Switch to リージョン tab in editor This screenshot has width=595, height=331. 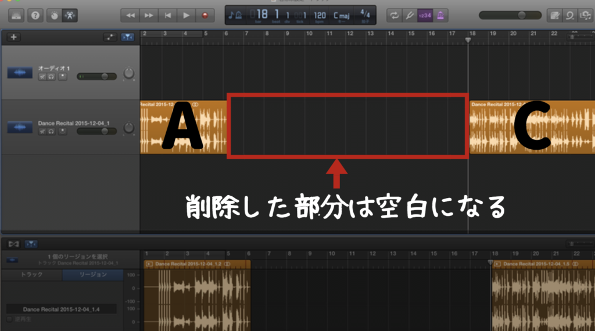coord(93,275)
